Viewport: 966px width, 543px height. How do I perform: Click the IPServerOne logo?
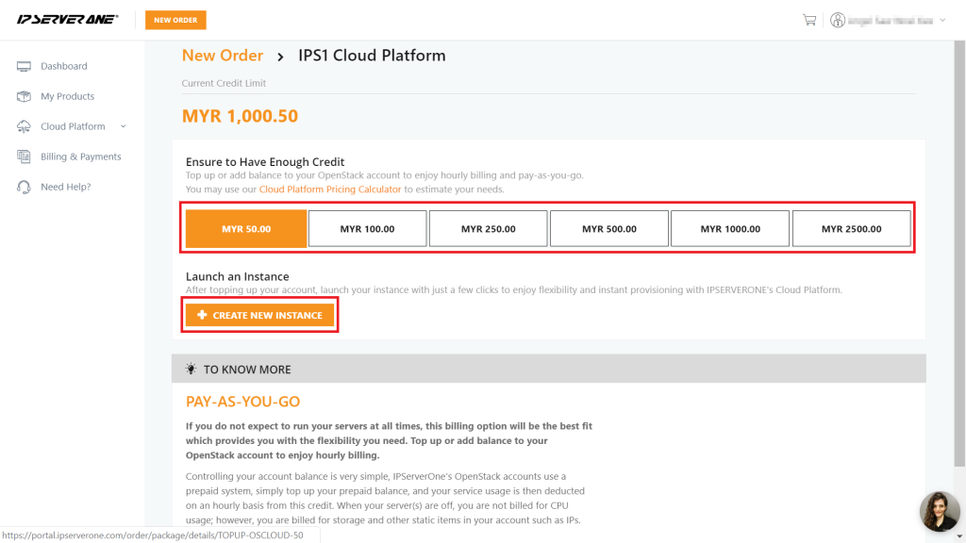tap(67, 20)
